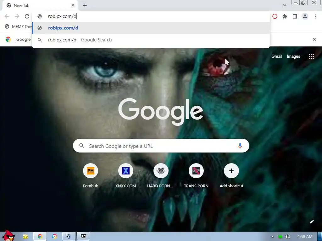
Task: Click the Show desktop strip
Action: click(x=320, y=237)
